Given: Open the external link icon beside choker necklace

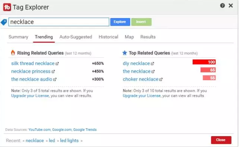Looking at the screenshot, I should coord(161,79).
